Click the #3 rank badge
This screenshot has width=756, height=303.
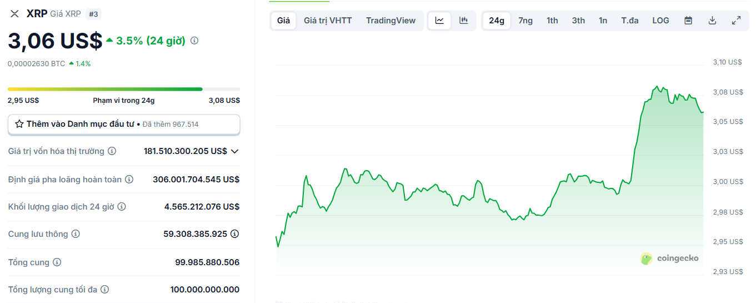(x=93, y=14)
